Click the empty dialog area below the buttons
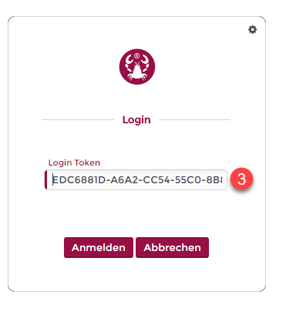Image resolution: width=286 pixels, height=318 pixels. (x=136, y=275)
